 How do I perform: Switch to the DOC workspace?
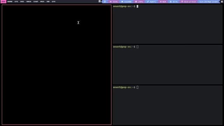22,1
